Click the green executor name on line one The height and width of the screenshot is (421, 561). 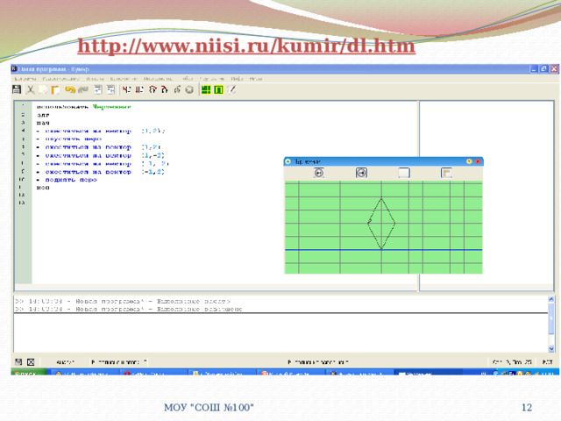coord(112,107)
